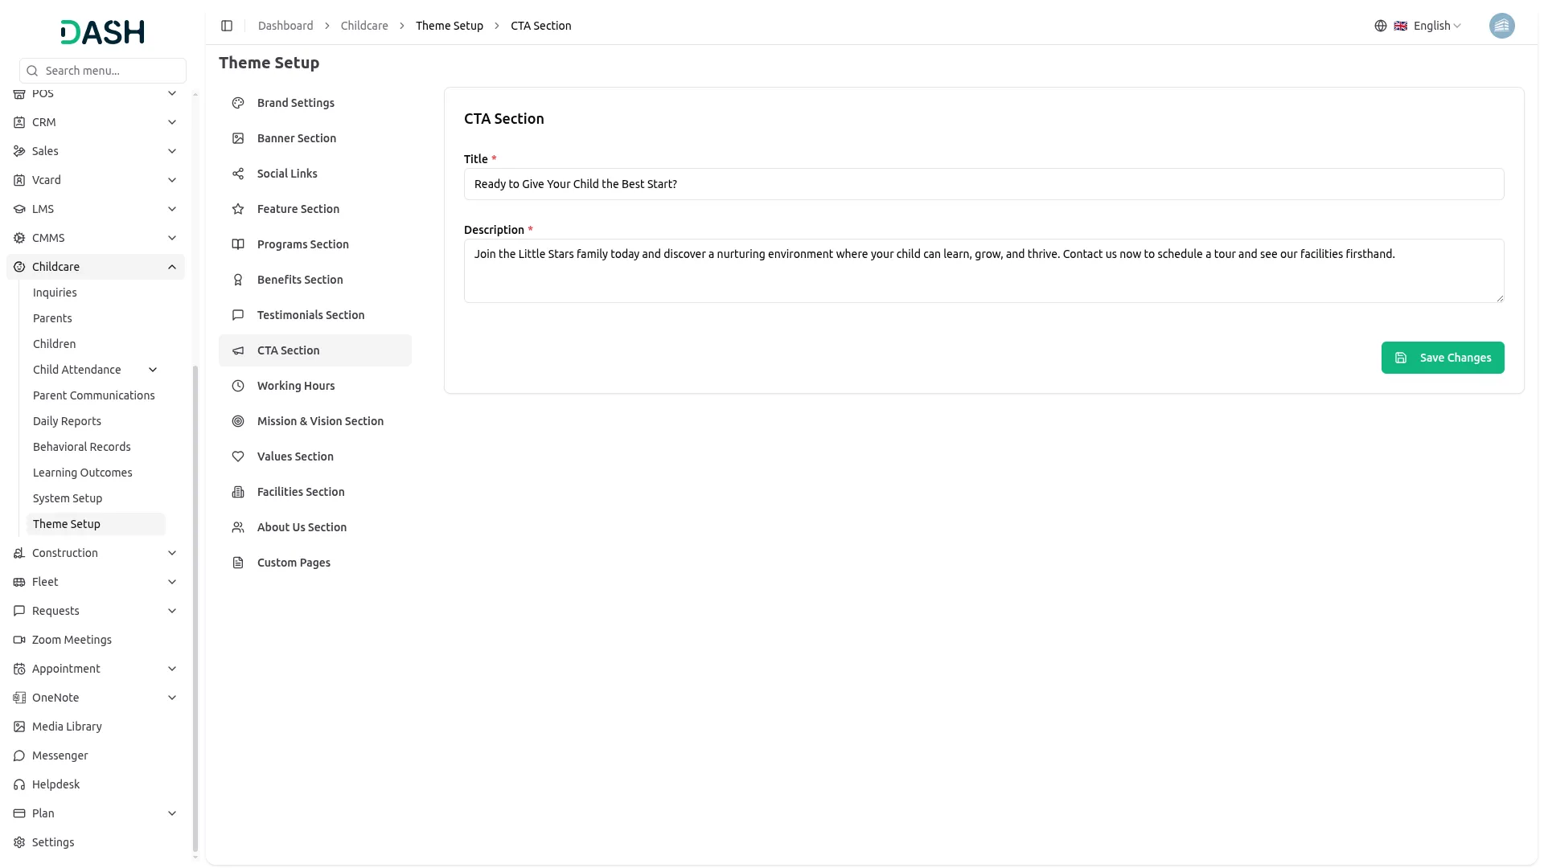Click the globe language icon

point(1380,26)
